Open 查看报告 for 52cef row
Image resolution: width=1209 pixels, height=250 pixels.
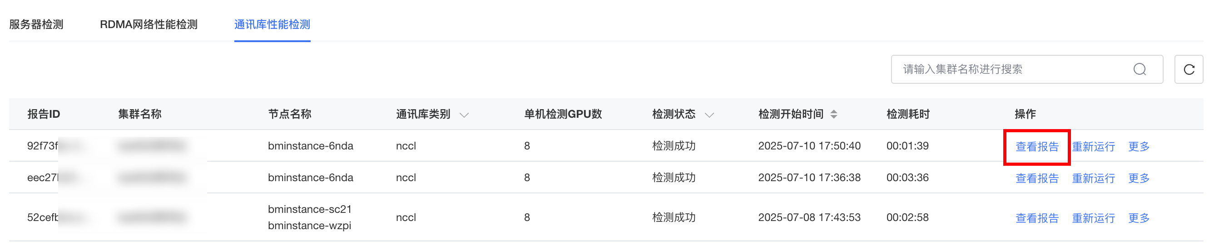click(1037, 218)
